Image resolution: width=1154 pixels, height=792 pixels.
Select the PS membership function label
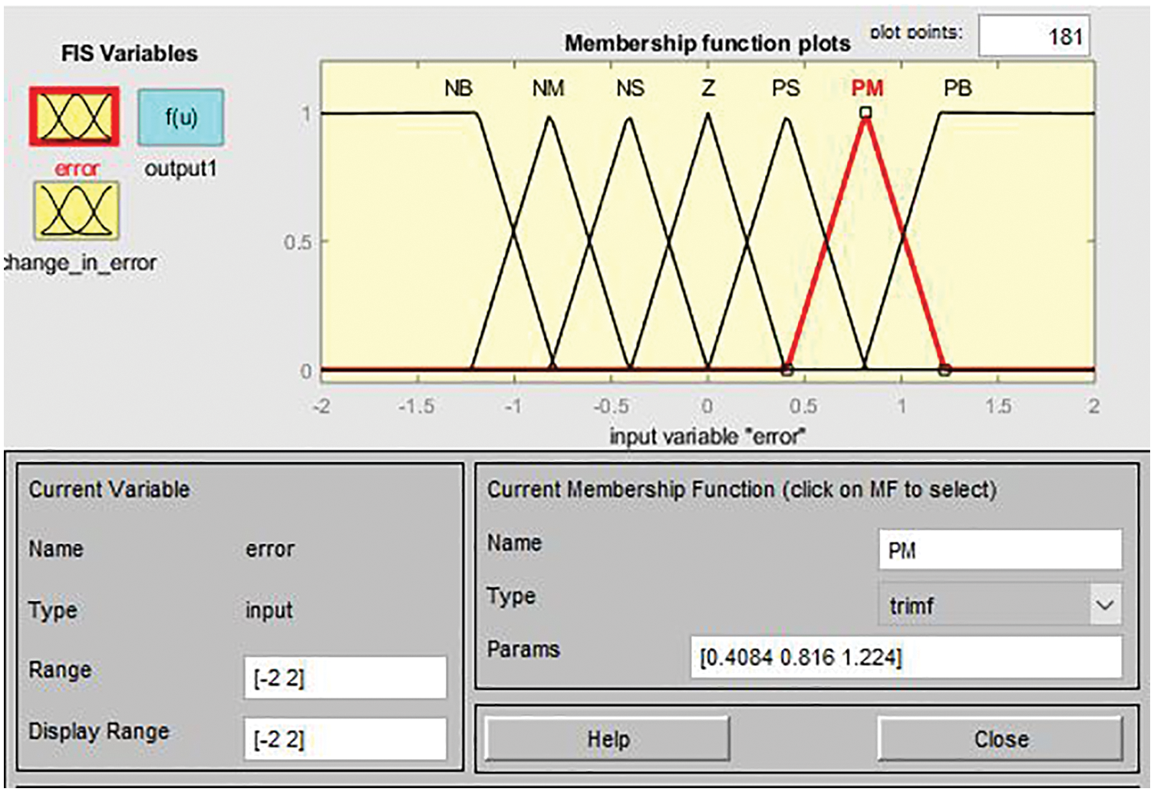tap(786, 89)
